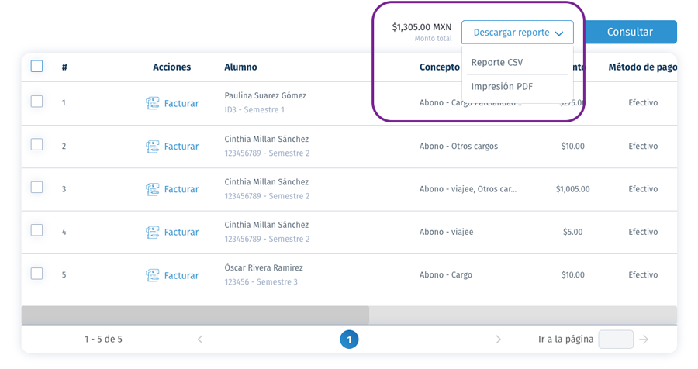Click the invoice icon for Óscar Rivera Ramirez

click(152, 275)
